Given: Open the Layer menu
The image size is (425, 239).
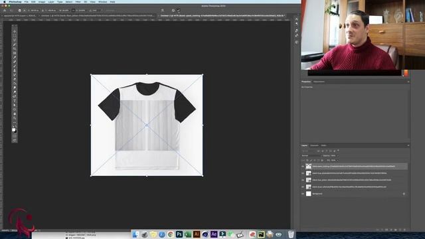Looking at the screenshot, I should pyautogui.click(x=51, y=1).
